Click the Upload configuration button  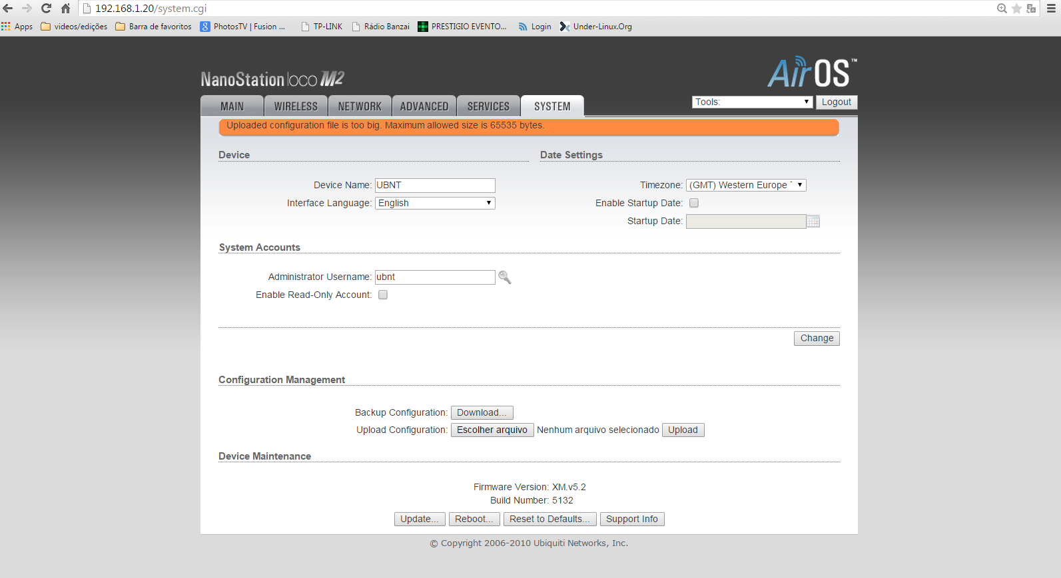(x=683, y=430)
